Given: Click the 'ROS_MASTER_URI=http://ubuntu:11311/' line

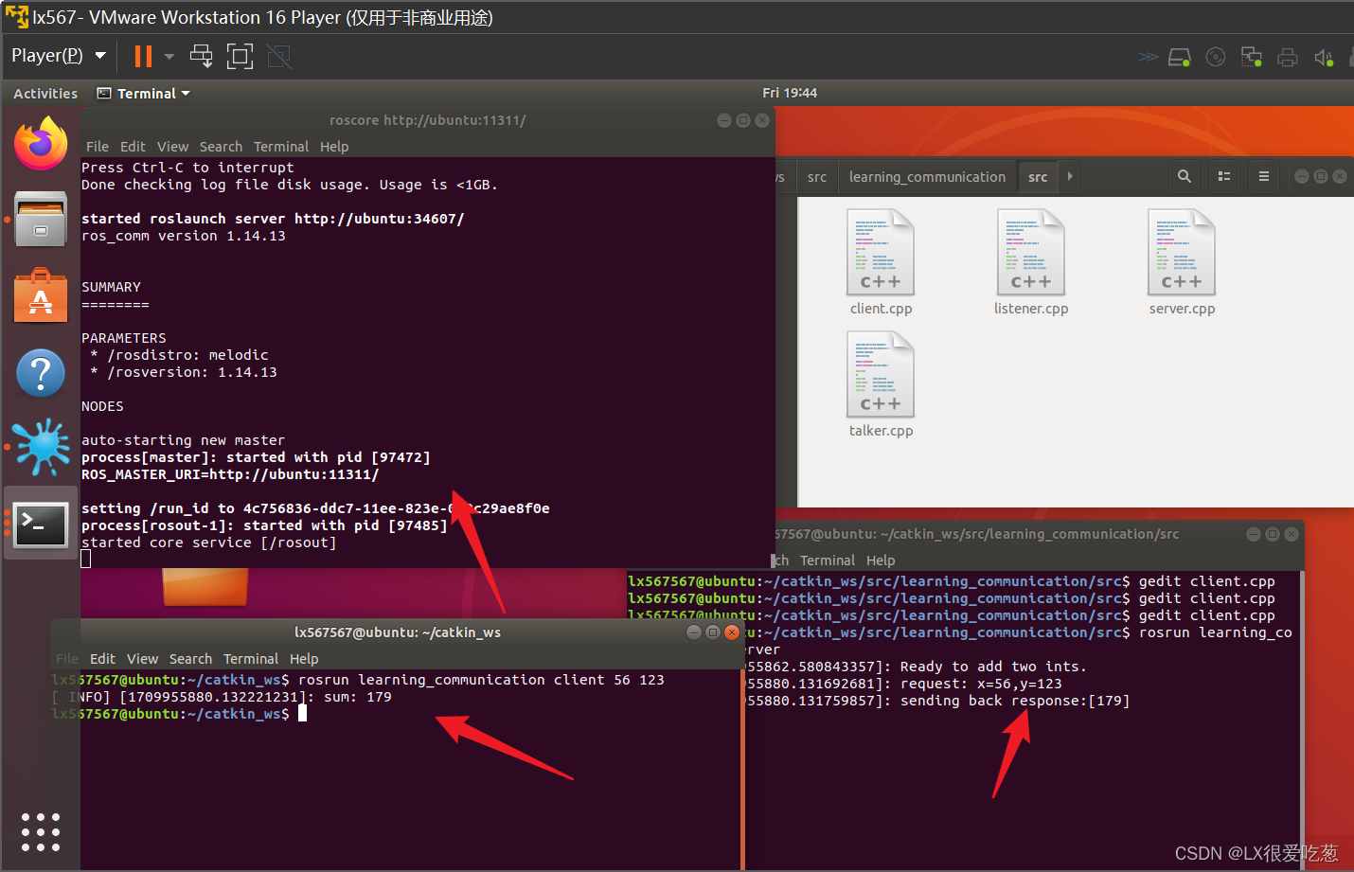Looking at the screenshot, I should [x=230, y=474].
